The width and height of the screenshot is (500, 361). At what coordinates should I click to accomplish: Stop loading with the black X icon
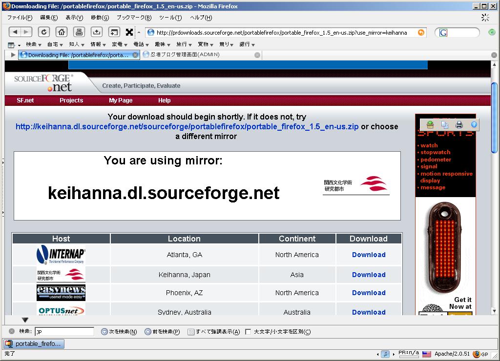click(x=129, y=32)
